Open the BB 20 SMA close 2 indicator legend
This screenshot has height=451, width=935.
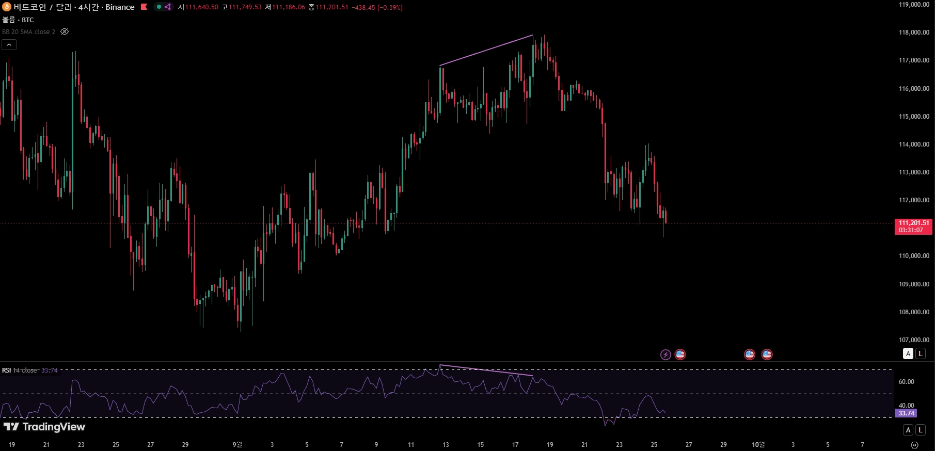28,31
